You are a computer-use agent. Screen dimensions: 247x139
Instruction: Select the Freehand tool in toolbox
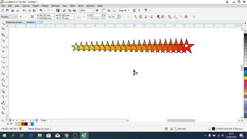3,46
